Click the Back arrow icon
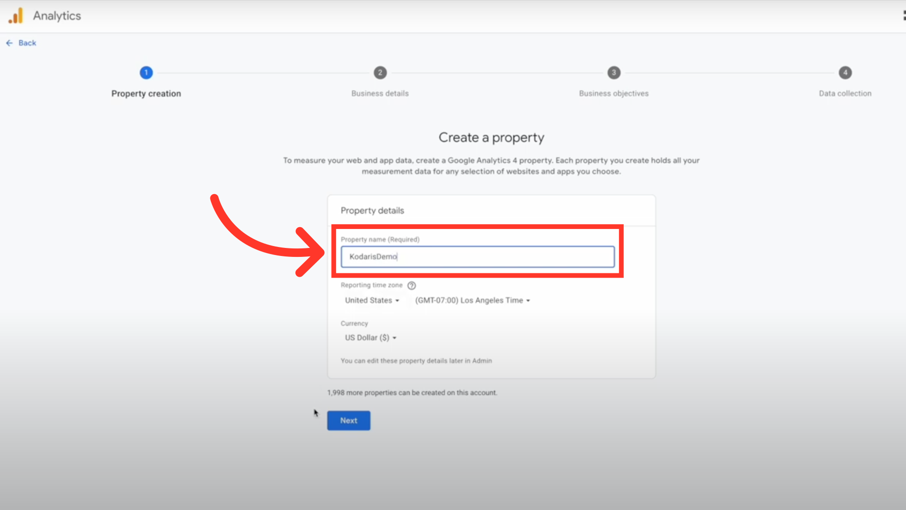This screenshot has width=906, height=510. pyautogui.click(x=9, y=43)
